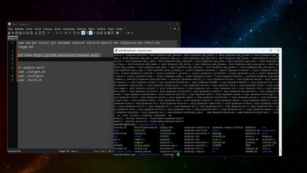Click the PuTTY icon in terminal title bar
Screen dimensions: 307x173
[116, 50]
